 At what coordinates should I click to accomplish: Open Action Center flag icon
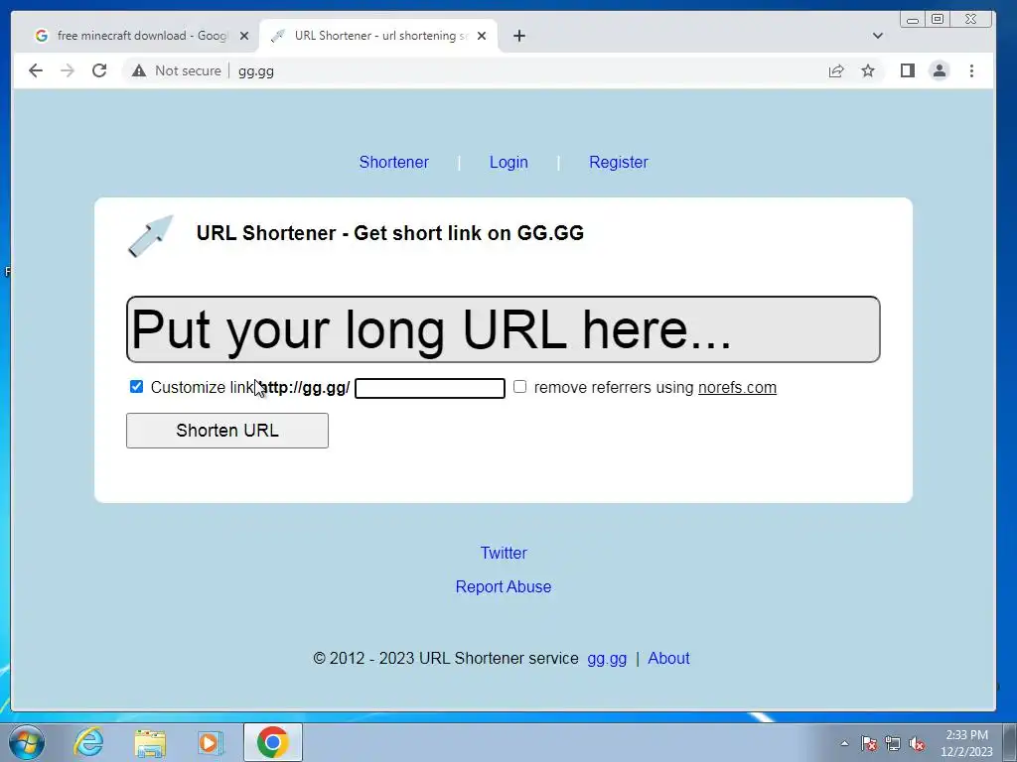coord(868,744)
